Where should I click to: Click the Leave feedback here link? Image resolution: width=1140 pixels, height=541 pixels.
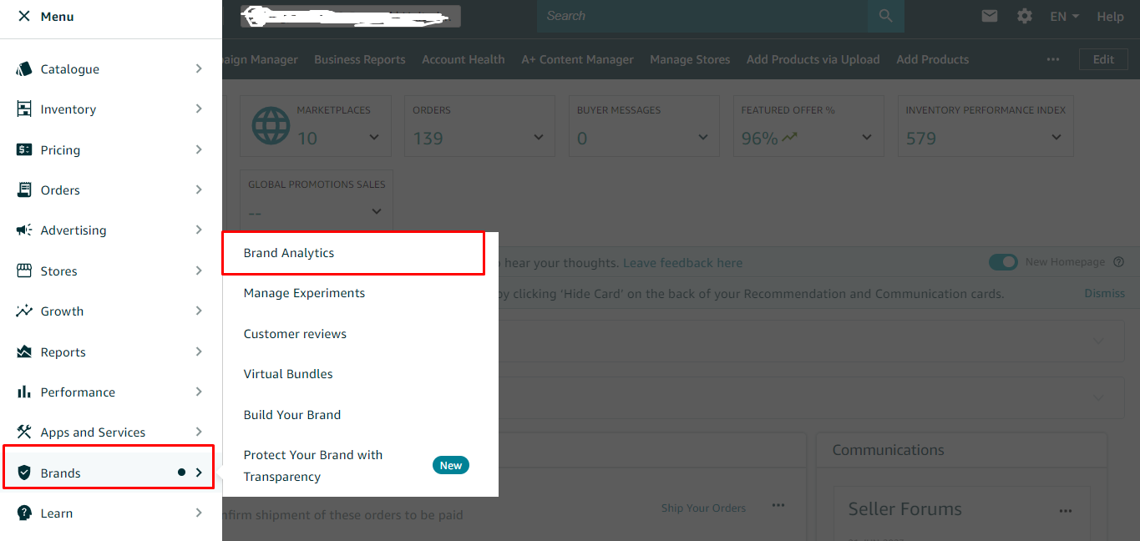(x=683, y=263)
